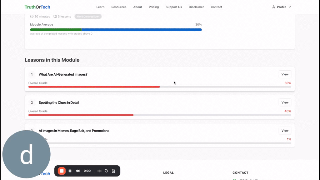Click the book icon beside 3 lessons
The image size is (320, 180).
55,17
